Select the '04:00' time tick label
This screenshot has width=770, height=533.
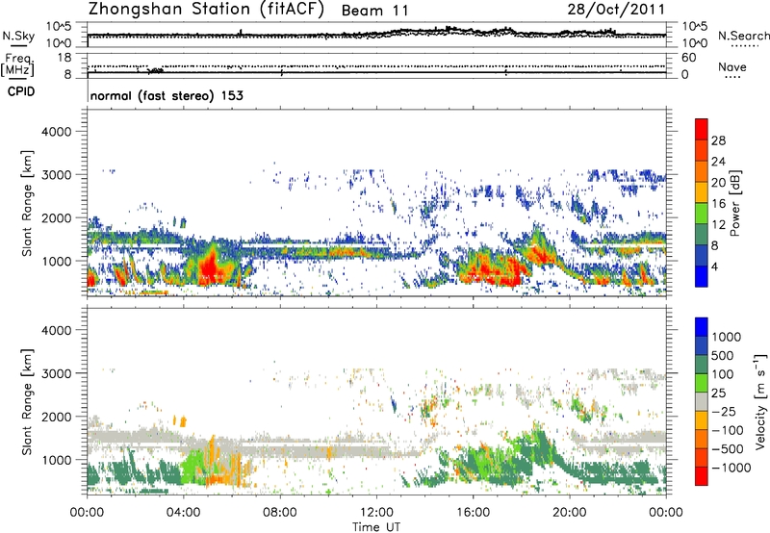(184, 513)
